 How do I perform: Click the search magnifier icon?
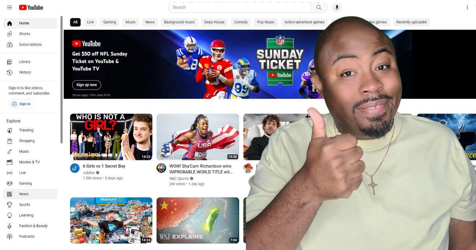click(x=319, y=7)
